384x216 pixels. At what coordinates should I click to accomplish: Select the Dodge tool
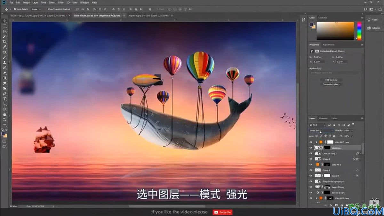pyautogui.click(x=4, y=89)
